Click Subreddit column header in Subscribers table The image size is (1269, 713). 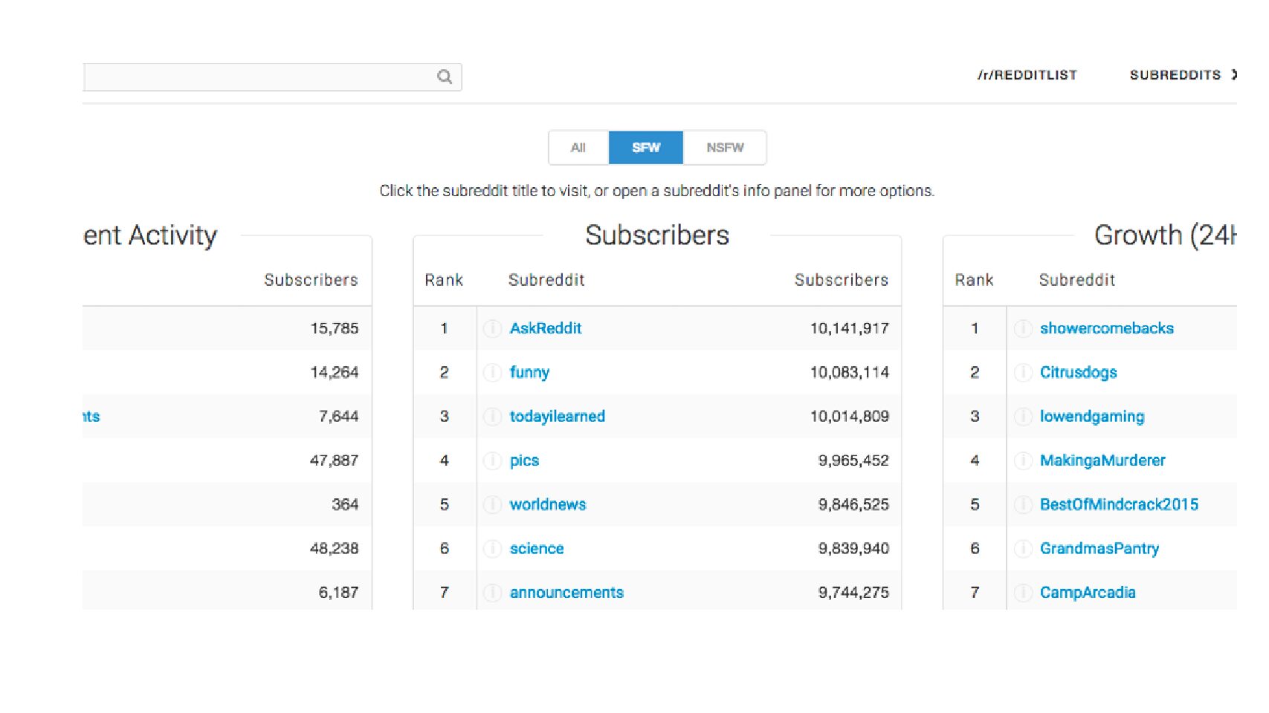(x=546, y=280)
